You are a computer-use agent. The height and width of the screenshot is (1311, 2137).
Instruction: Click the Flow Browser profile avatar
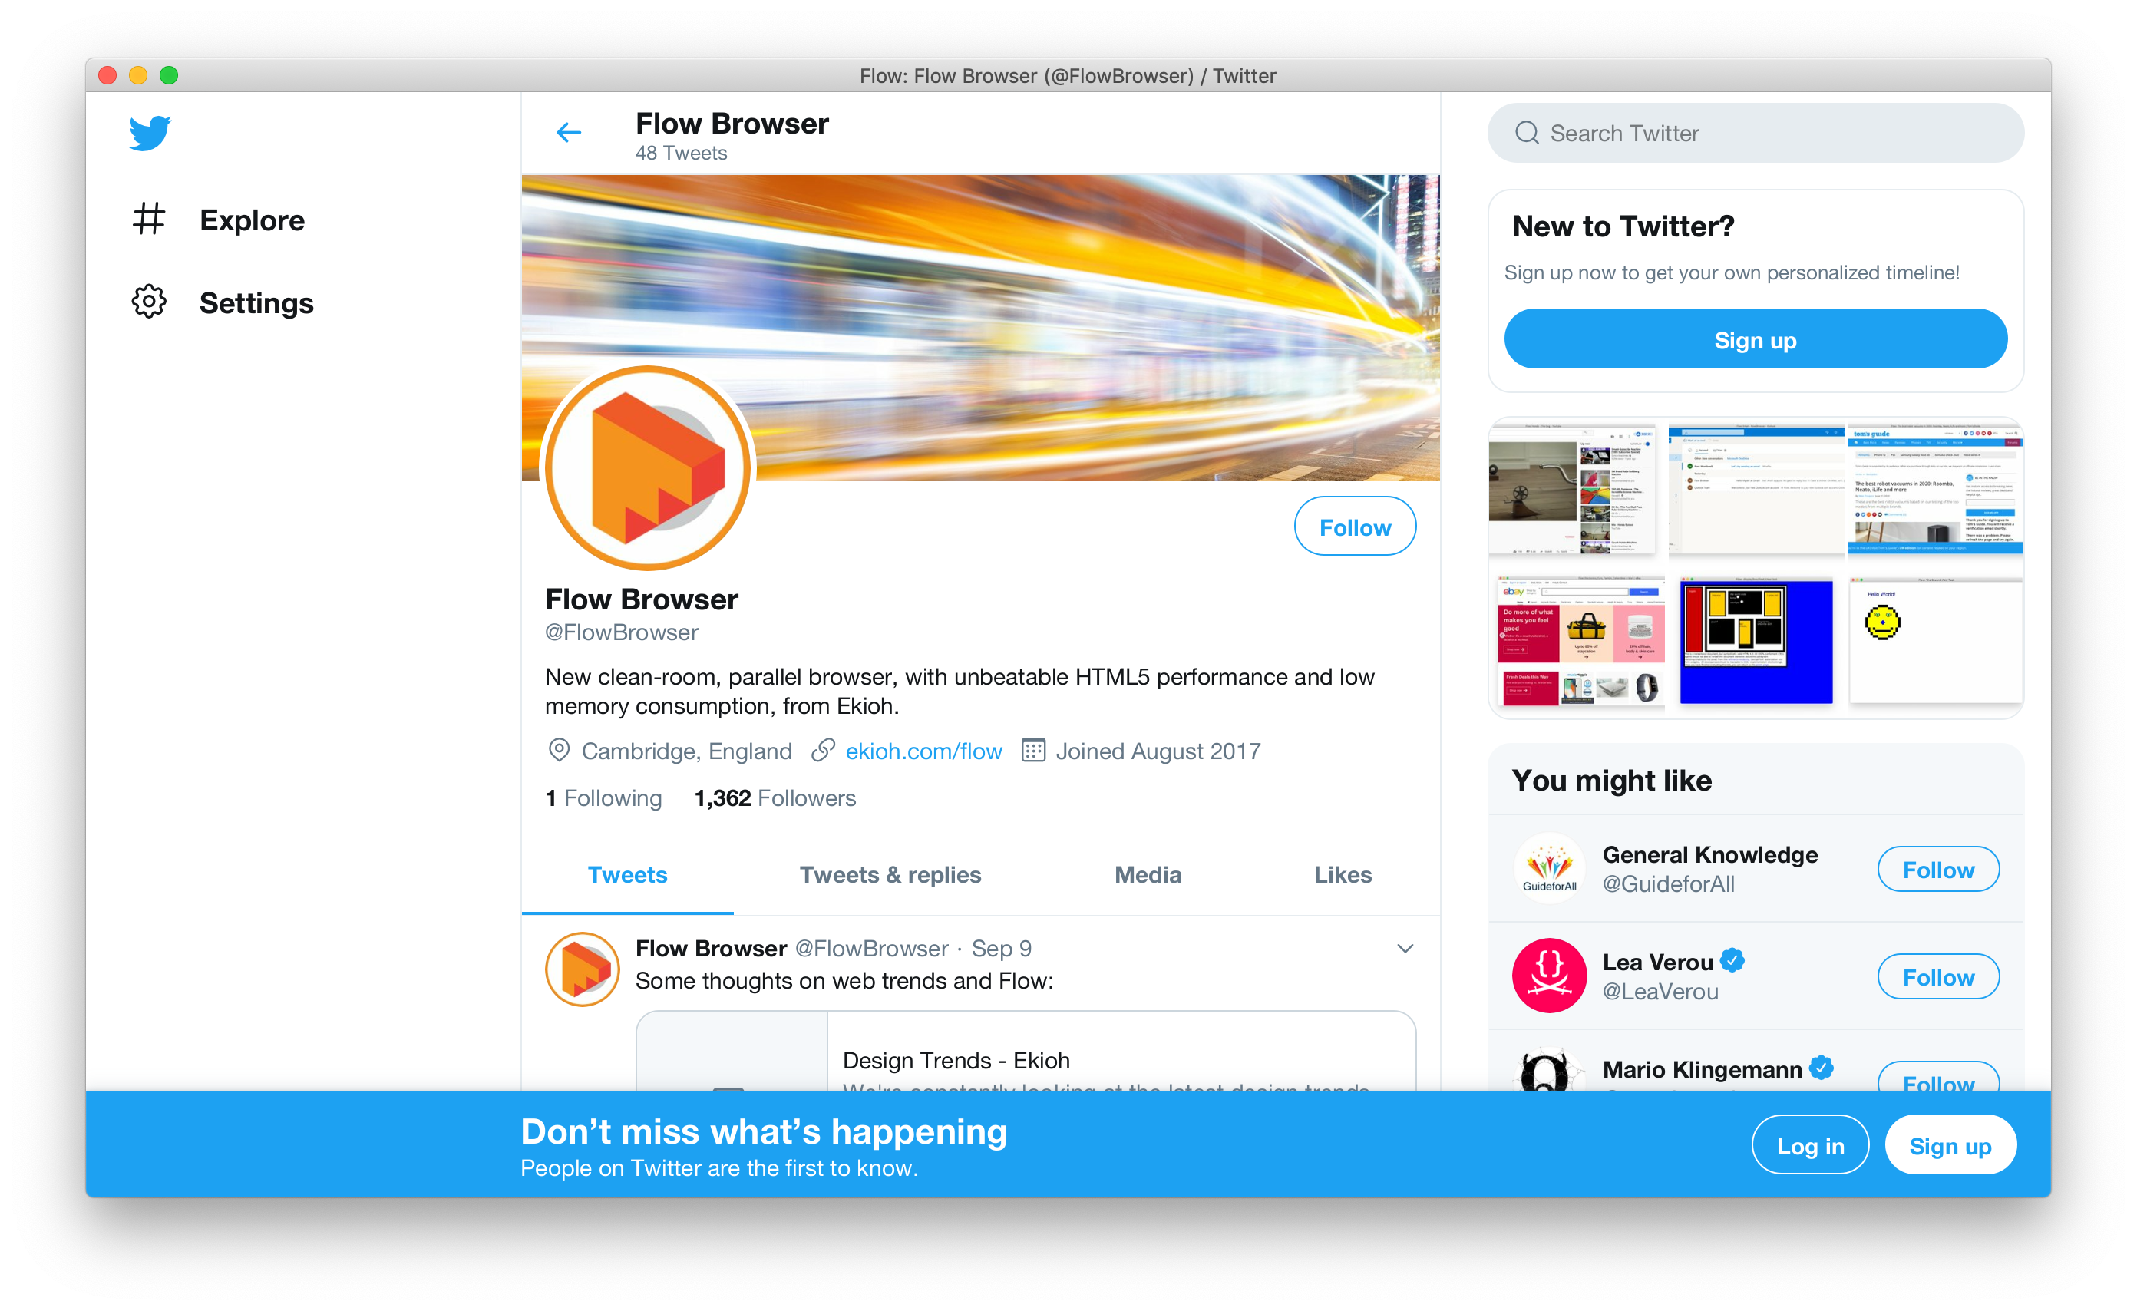[648, 468]
